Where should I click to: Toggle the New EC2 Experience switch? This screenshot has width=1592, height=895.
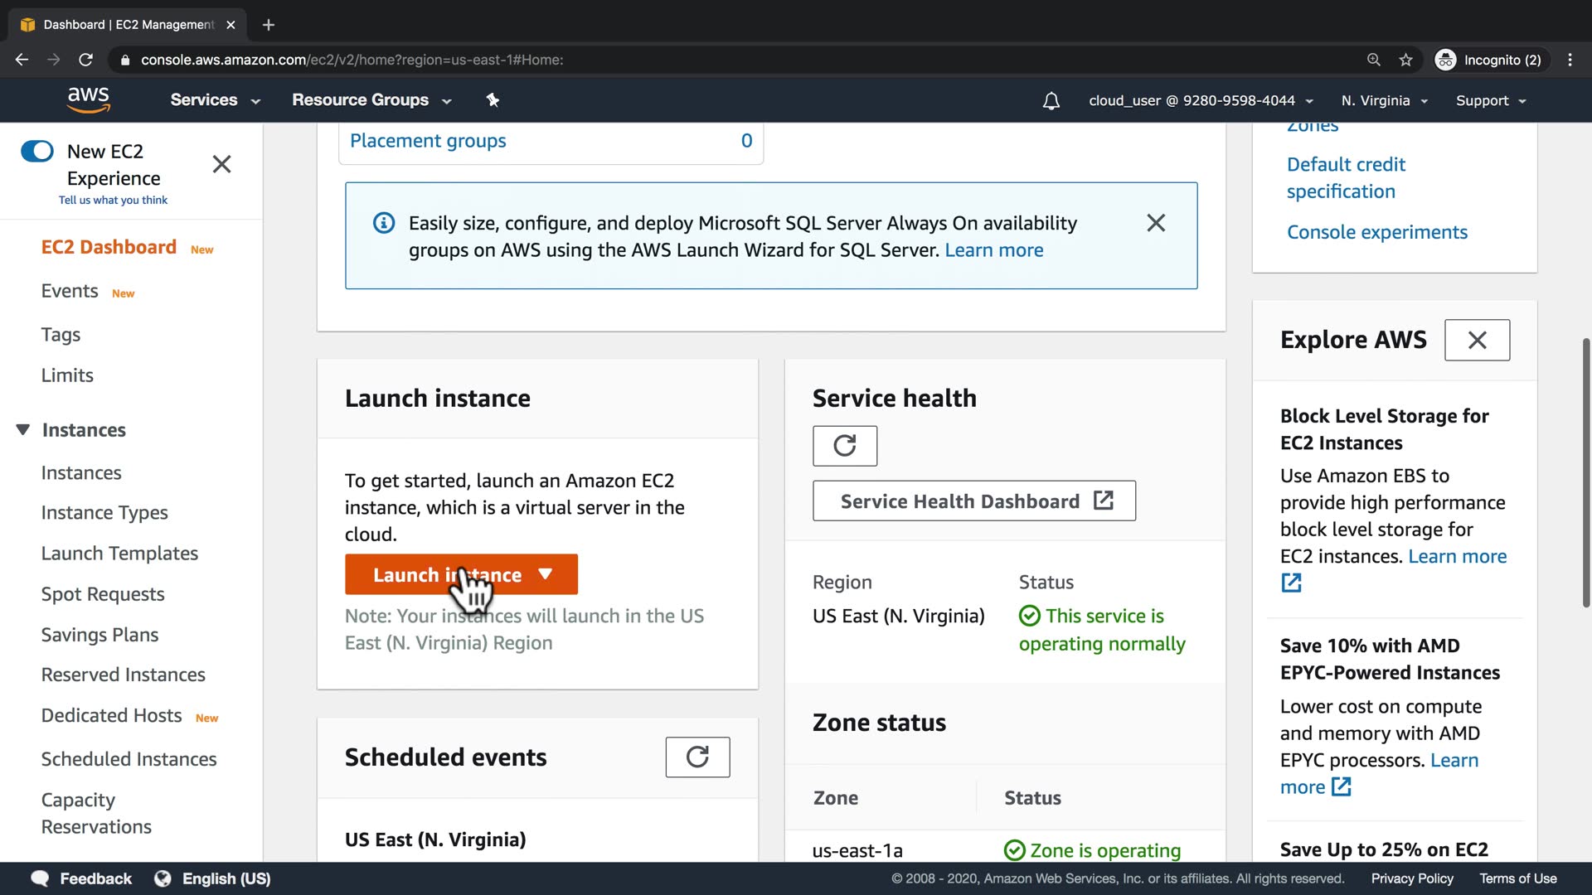coord(37,151)
